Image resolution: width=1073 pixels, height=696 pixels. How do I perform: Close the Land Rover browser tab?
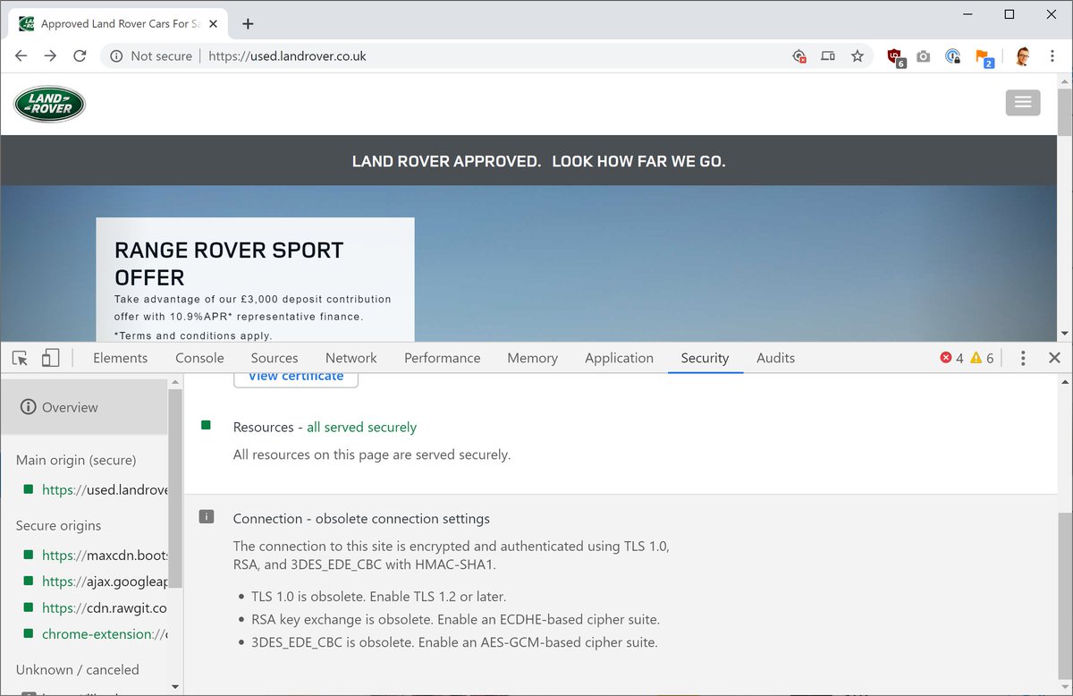[x=215, y=23]
